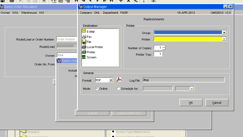Click the Output Manager title bar icon

click(x=81, y=6)
